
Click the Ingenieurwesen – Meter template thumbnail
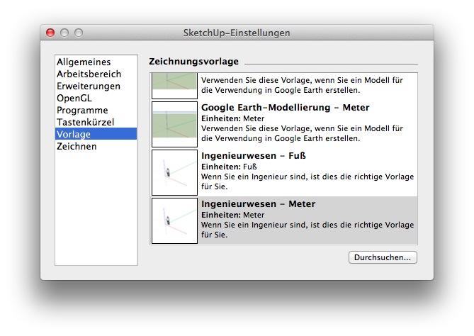tap(174, 220)
